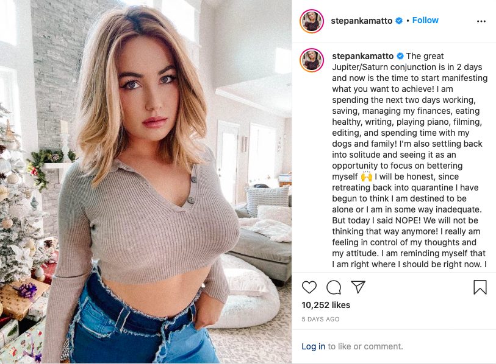
Task: Like the post with the heart icon
Action: 309,287
